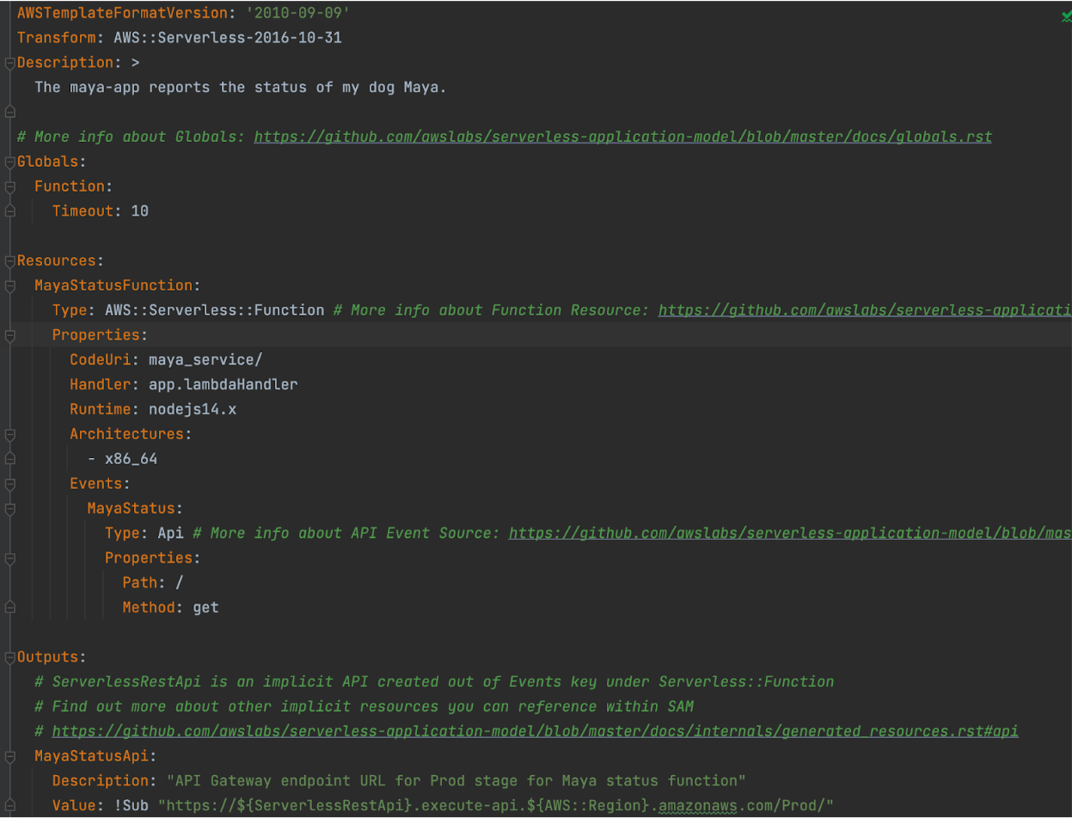
Task: Click the Path key
Action: (140, 583)
